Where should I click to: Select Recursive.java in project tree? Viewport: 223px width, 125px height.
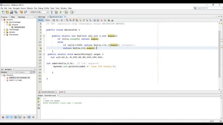pos(20,27)
